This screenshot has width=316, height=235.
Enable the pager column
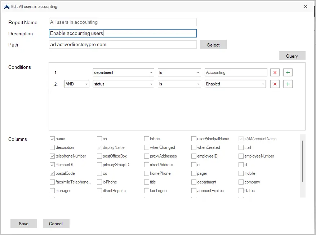193,173
